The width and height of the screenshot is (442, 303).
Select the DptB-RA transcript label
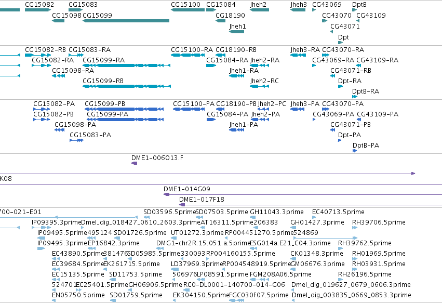point(366,91)
